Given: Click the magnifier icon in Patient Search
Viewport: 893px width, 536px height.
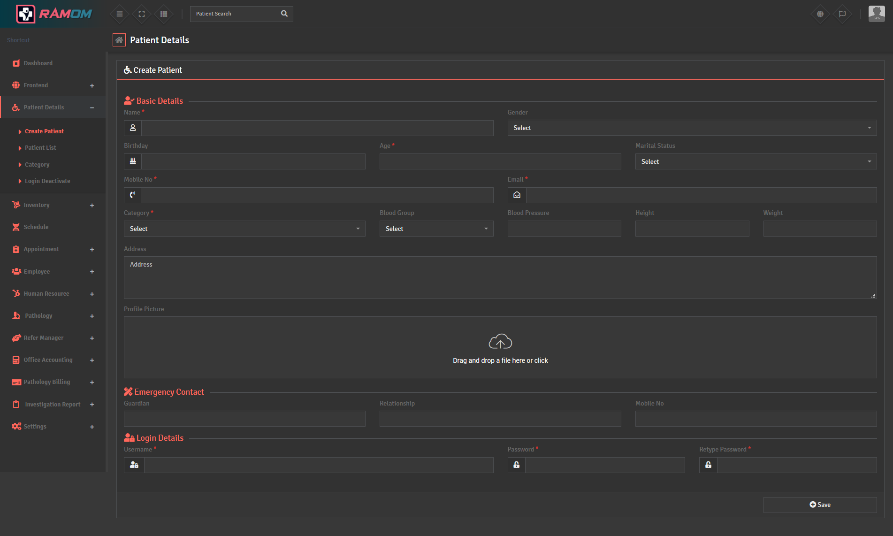Looking at the screenshot, I should (284, 14).
